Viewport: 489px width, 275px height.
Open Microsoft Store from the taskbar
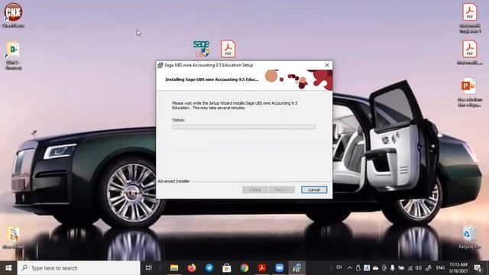point(227,268)
